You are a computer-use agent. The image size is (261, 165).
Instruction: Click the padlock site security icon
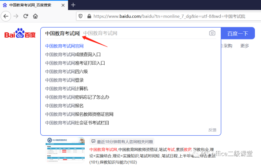coord(89,16)
